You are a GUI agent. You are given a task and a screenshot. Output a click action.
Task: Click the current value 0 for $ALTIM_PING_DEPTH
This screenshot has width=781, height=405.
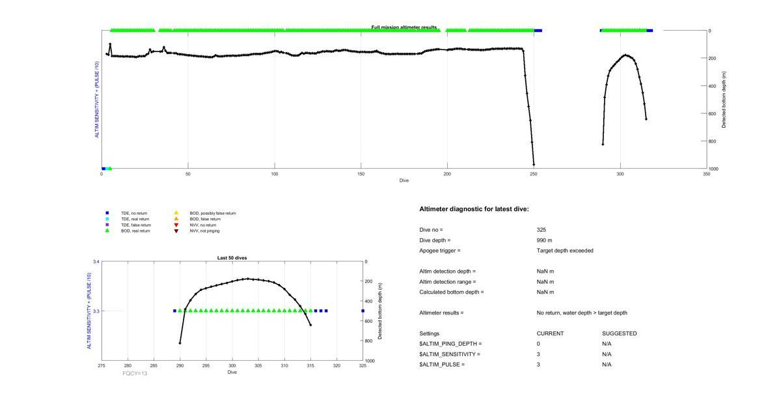coord(538,344)
